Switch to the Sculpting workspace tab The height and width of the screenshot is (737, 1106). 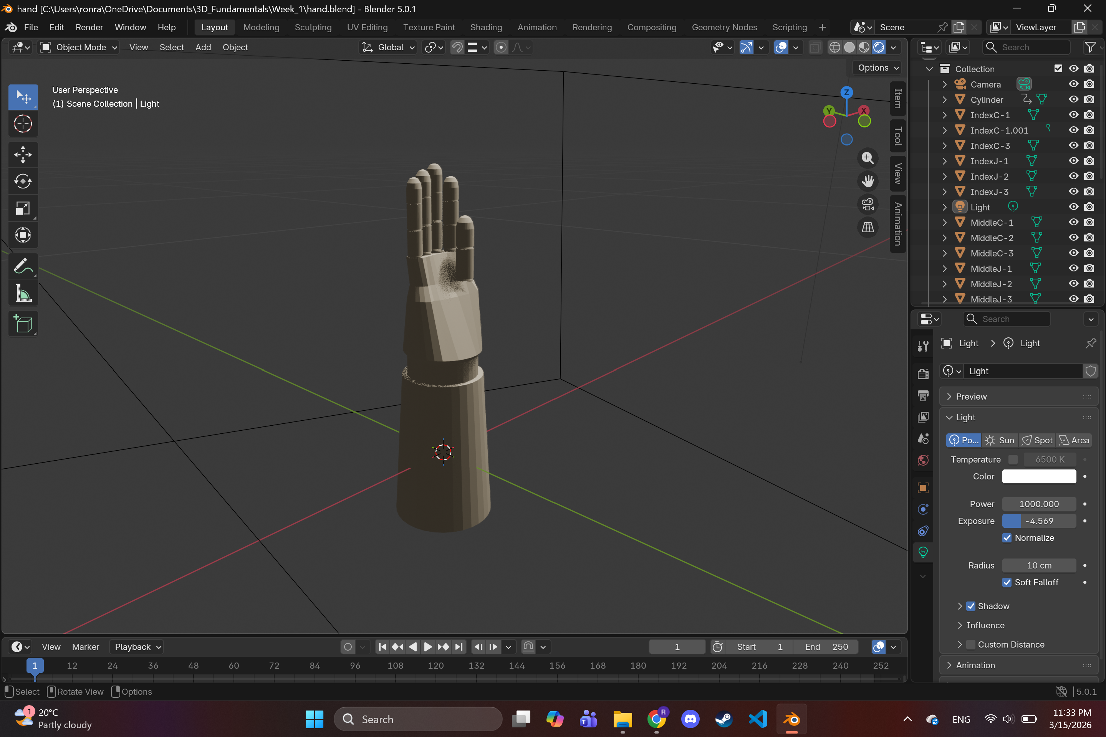coord(313,27)
